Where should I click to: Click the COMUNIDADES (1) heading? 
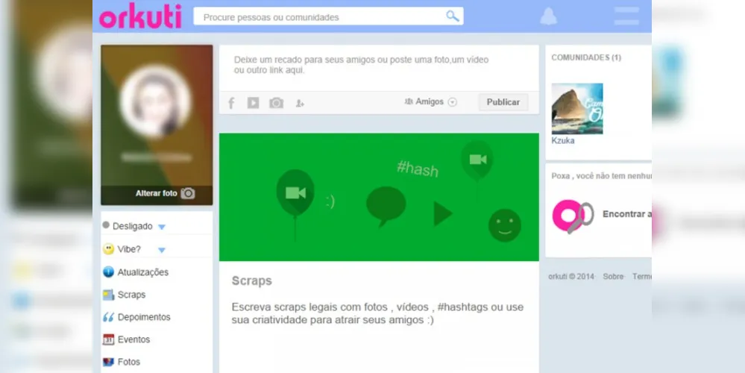pyautogui.click(x=586, y=57)
